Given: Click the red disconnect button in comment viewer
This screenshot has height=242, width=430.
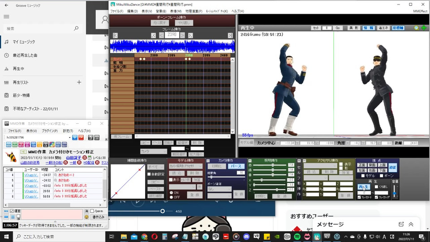Looking at the screenshot, I should pos(81,138).
